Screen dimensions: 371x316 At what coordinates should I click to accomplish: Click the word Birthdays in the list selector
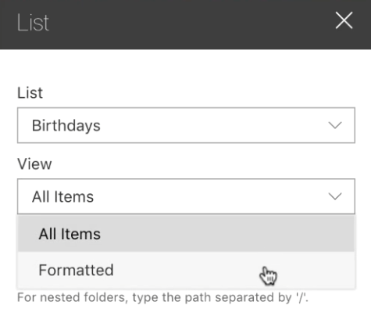pyautogui.click(x=66, y=125)
